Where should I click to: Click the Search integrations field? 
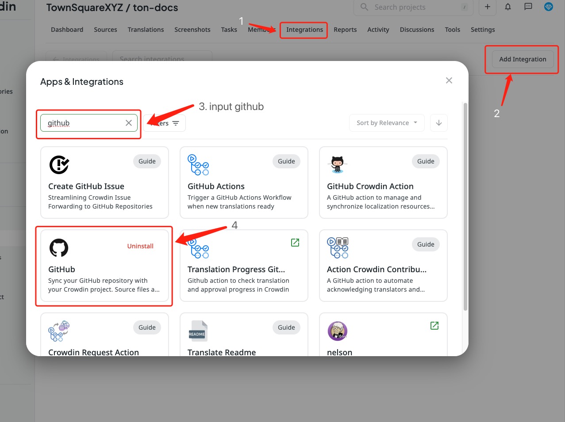pos(162,59)
